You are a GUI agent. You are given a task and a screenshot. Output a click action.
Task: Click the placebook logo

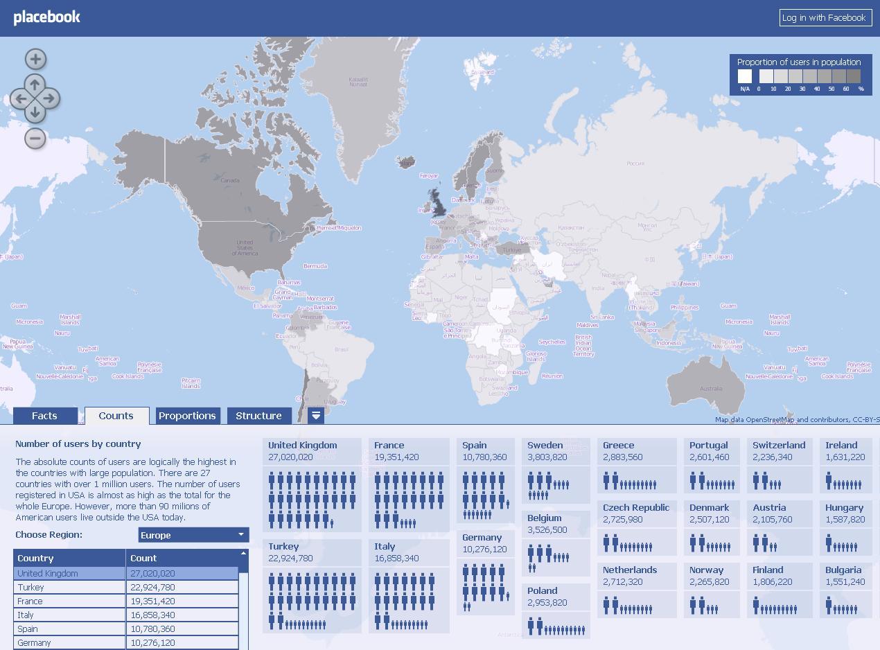[47, 17]
